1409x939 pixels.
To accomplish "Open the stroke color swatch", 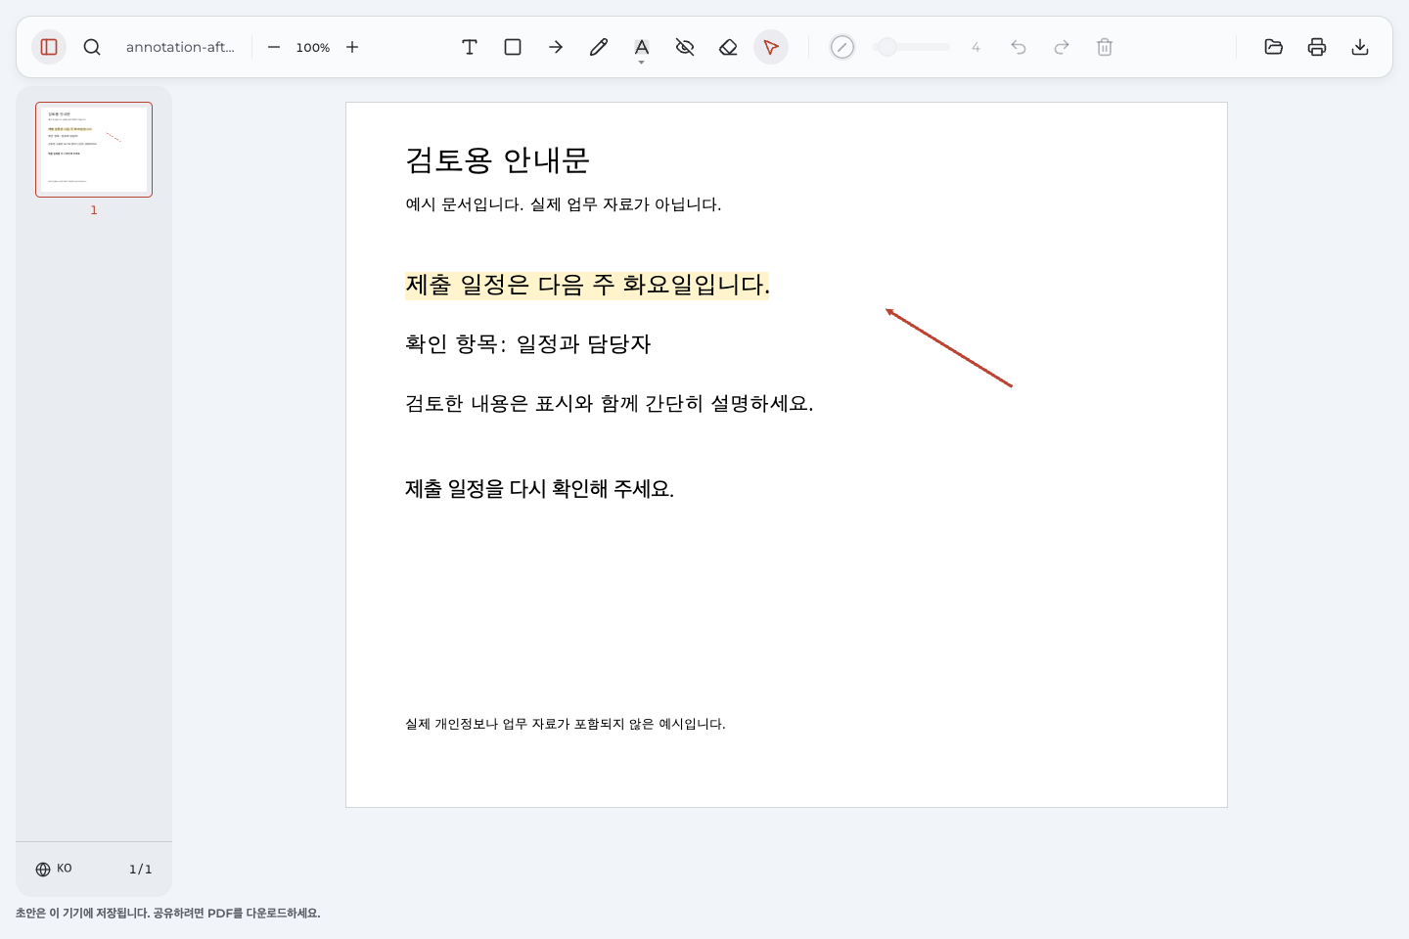I will (842, 47).
